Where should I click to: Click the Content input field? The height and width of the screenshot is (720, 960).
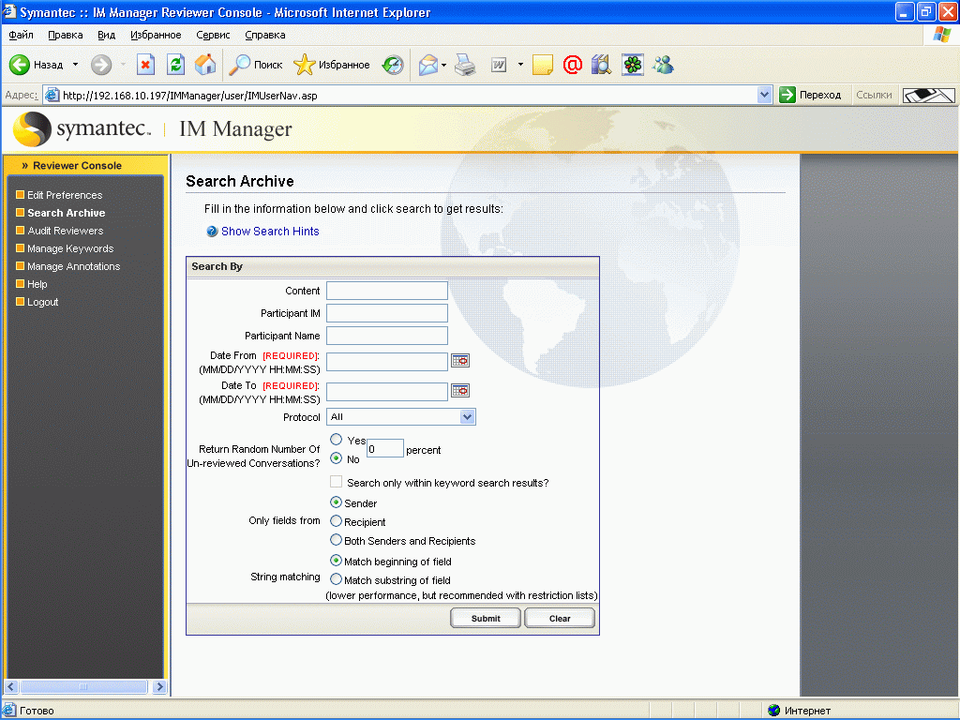click(387, 291)
